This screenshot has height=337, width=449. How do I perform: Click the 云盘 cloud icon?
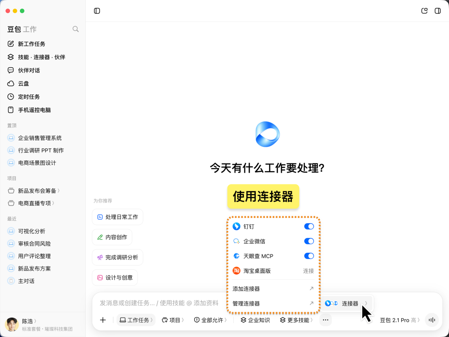coord(10,83)
